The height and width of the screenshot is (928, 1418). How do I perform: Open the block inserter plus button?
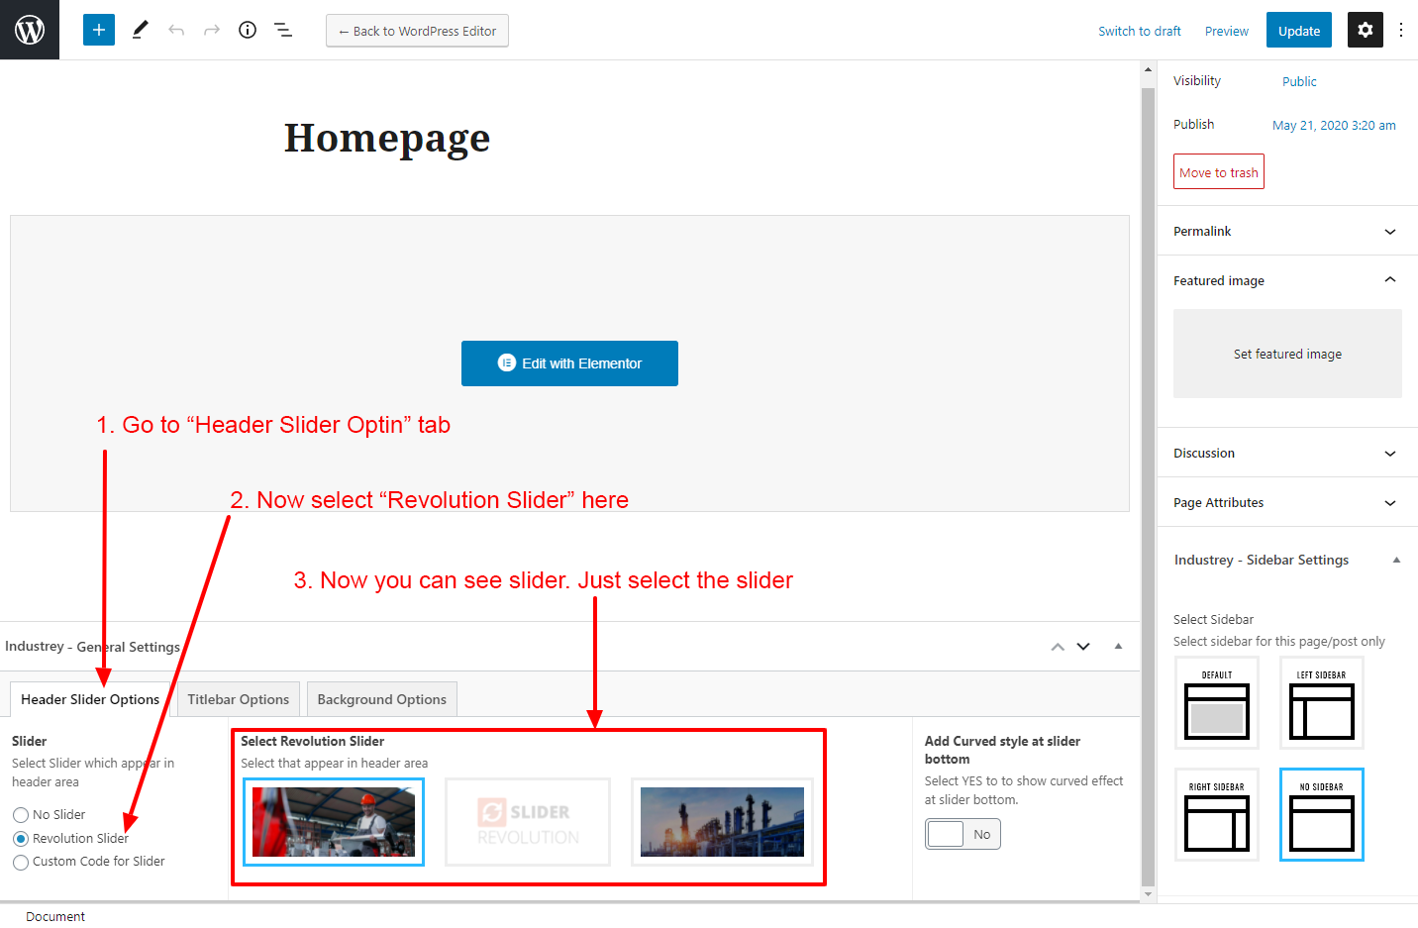98,30
